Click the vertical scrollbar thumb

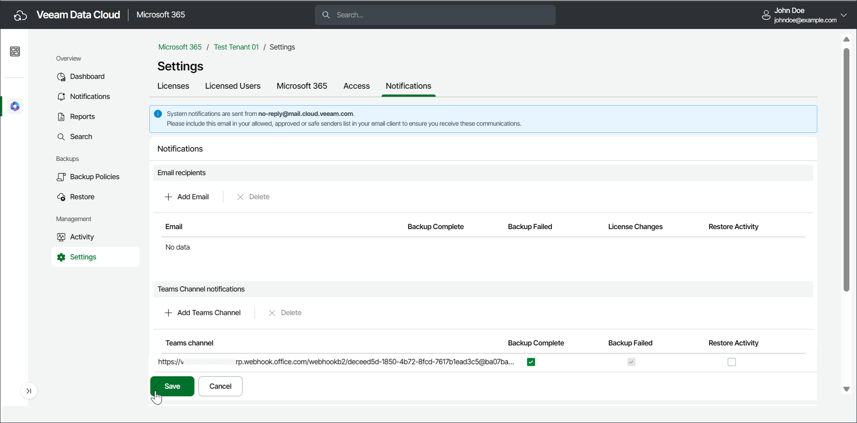tap(846, 169)
